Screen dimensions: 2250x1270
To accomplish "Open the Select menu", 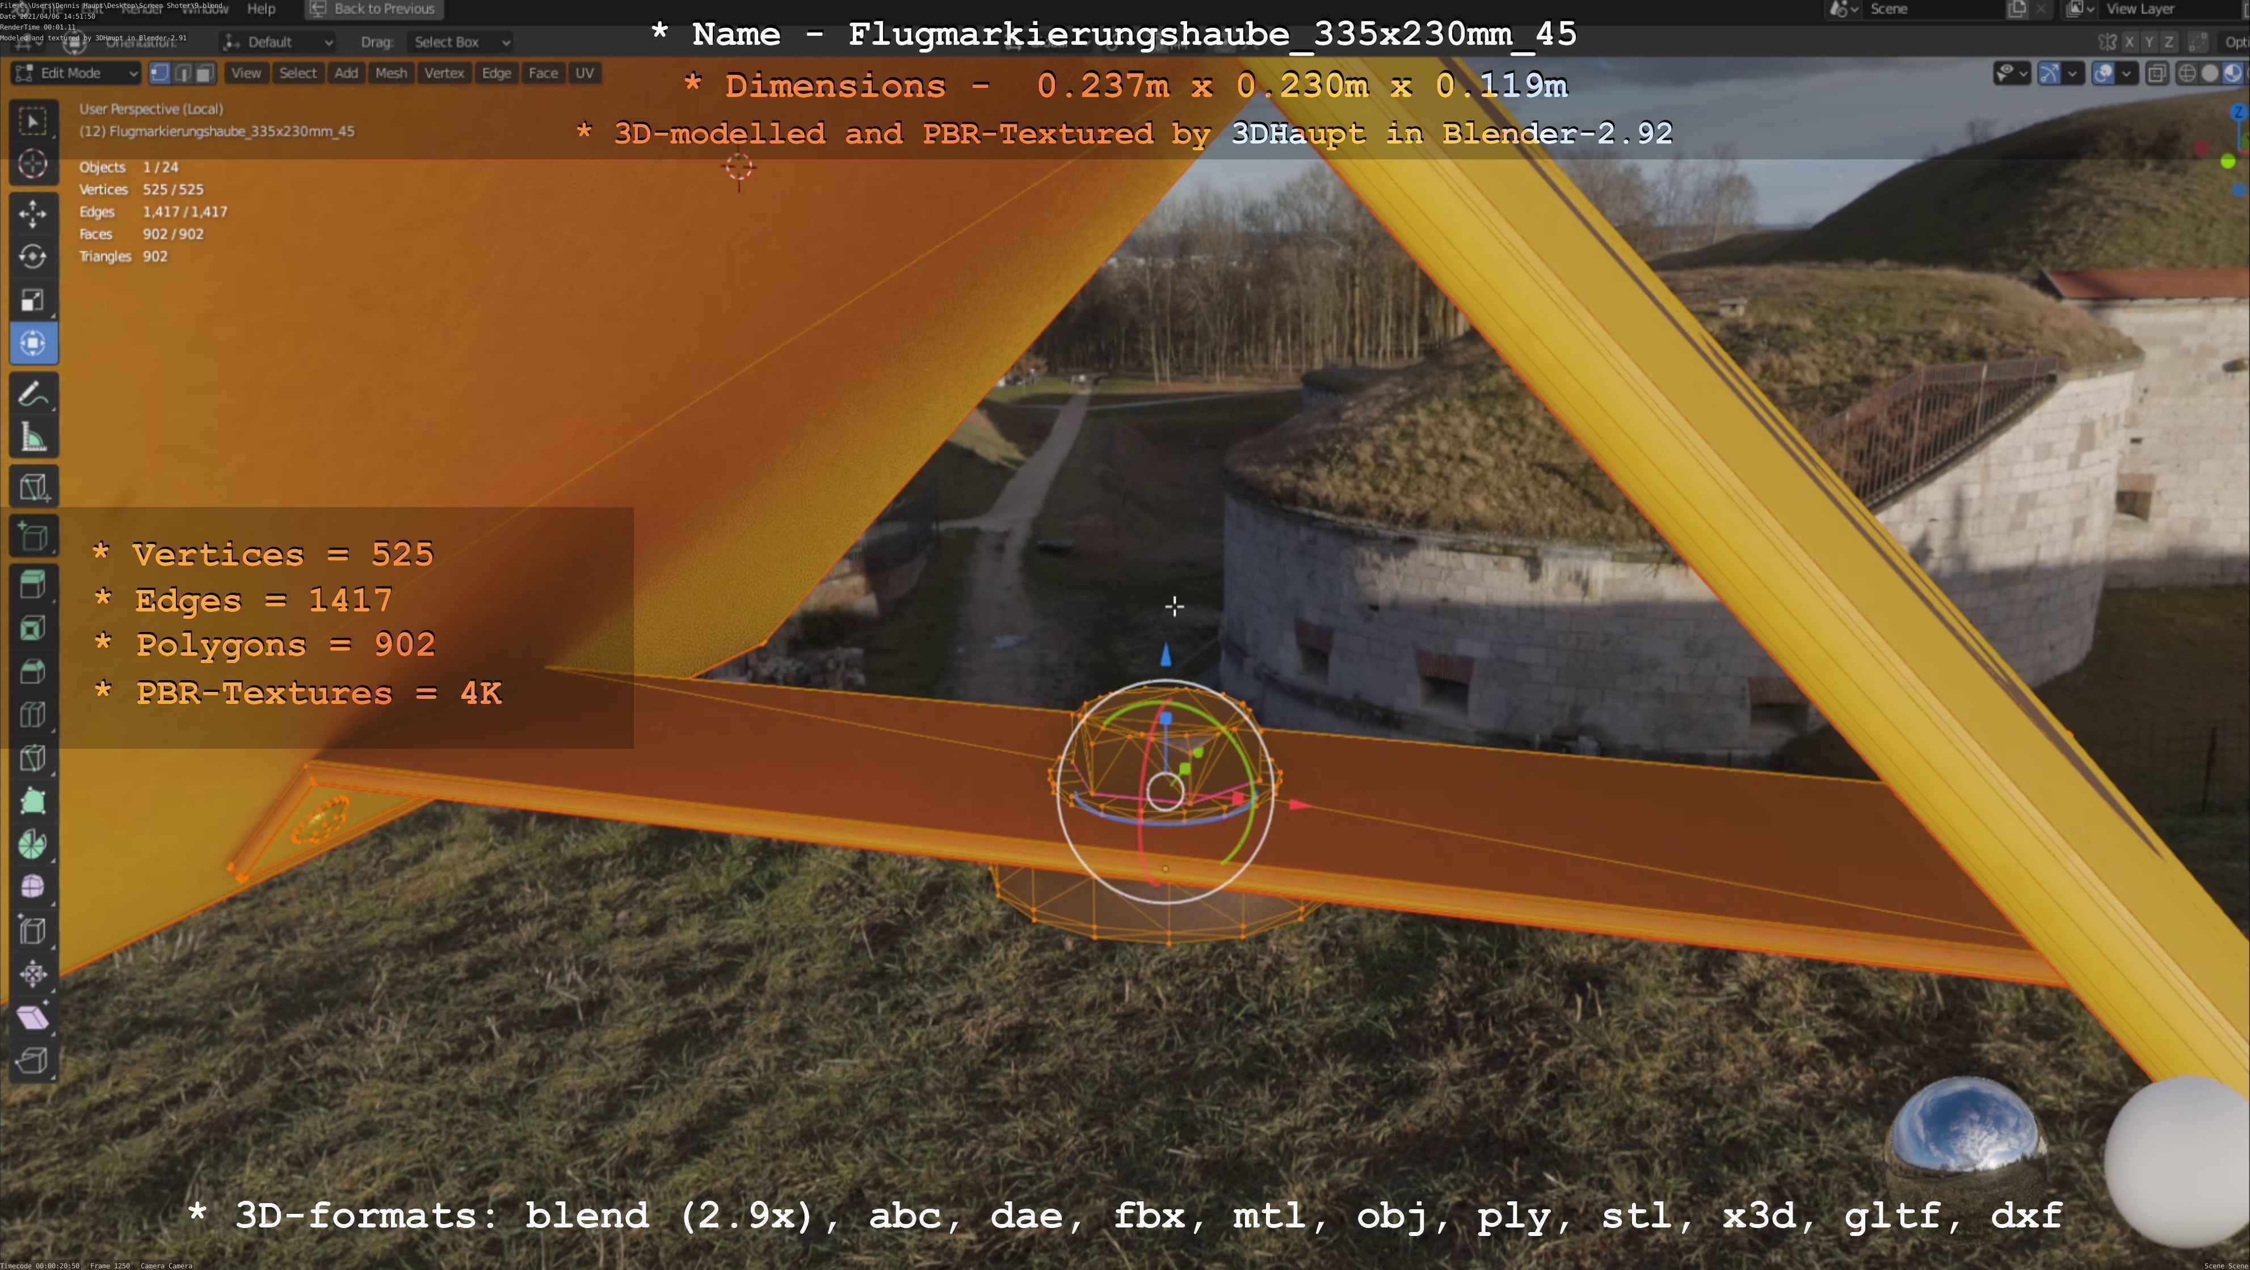I will click(298, 73).
